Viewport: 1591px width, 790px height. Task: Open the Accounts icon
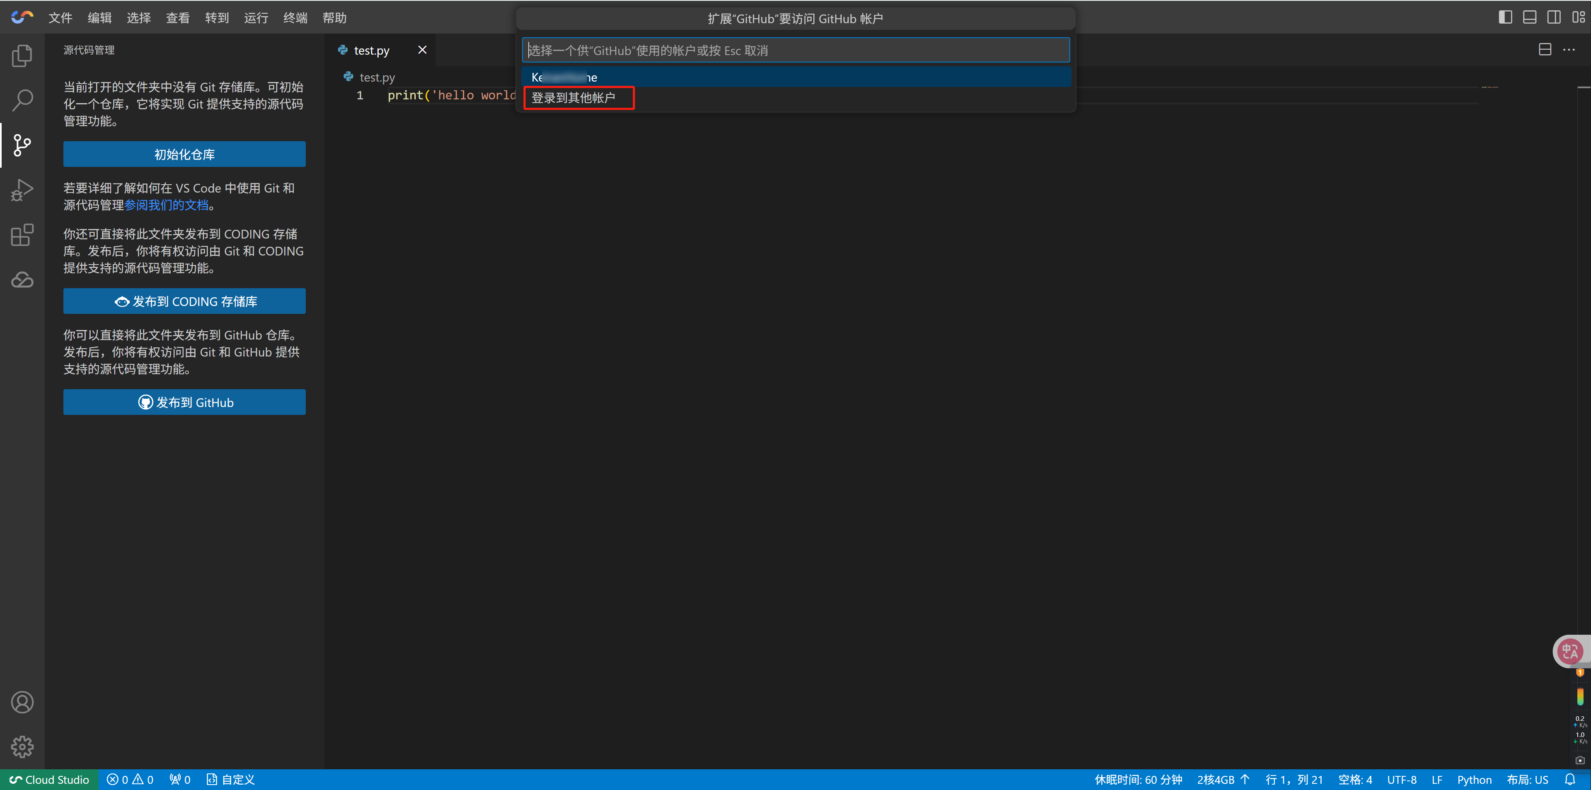pos(22,702)
